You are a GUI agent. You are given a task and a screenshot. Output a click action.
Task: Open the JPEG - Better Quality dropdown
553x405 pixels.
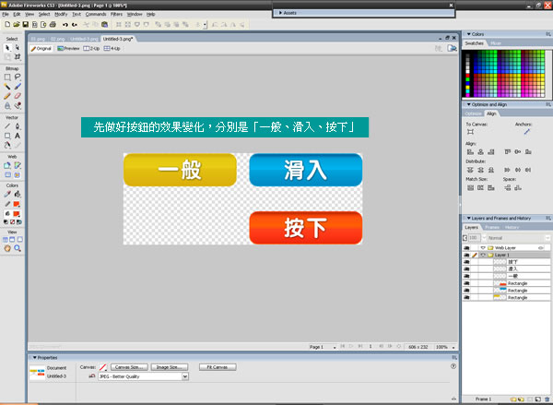coord(185,376)
